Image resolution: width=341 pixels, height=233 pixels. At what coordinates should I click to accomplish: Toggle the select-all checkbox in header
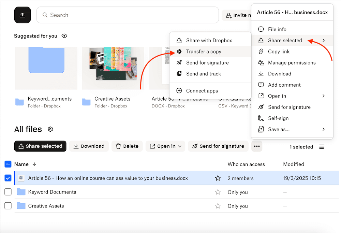[x=8, y=164]
